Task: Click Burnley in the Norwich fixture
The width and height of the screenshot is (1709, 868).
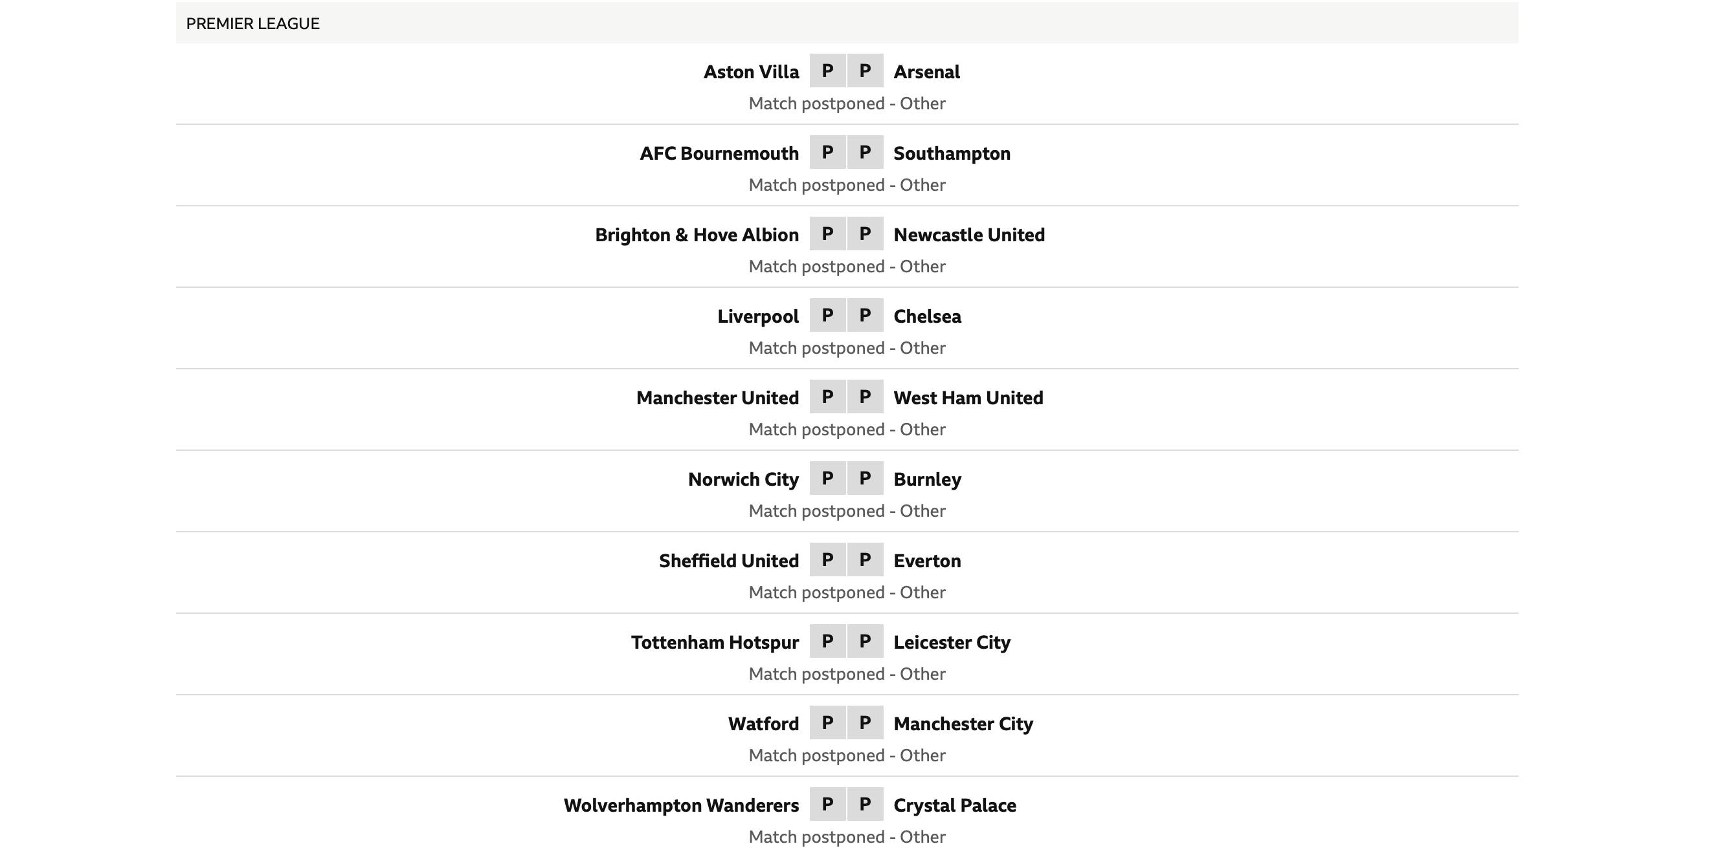Action: point(927,479)
